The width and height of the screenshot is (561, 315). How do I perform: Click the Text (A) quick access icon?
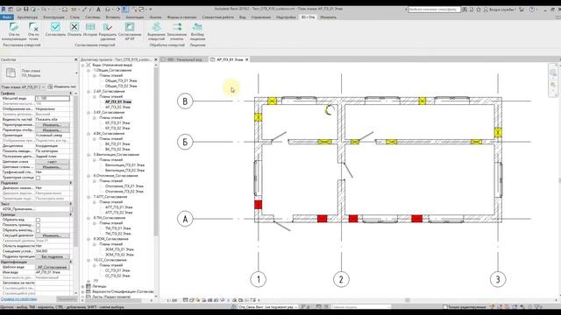coord(98,10)
